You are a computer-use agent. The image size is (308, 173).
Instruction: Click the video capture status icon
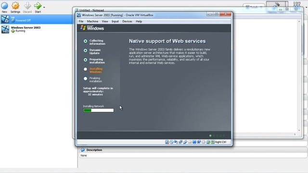tap(199, 142)
